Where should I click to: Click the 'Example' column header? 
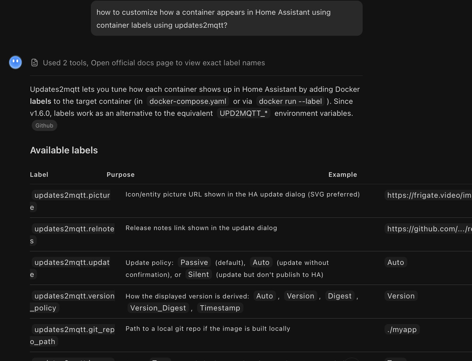[343, 175]
